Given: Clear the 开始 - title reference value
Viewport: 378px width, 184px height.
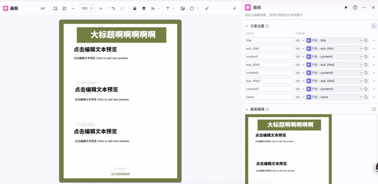Looking at the screenshot, I should click(361, 41).
